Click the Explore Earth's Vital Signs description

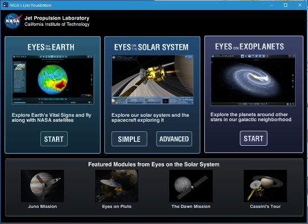52,117
